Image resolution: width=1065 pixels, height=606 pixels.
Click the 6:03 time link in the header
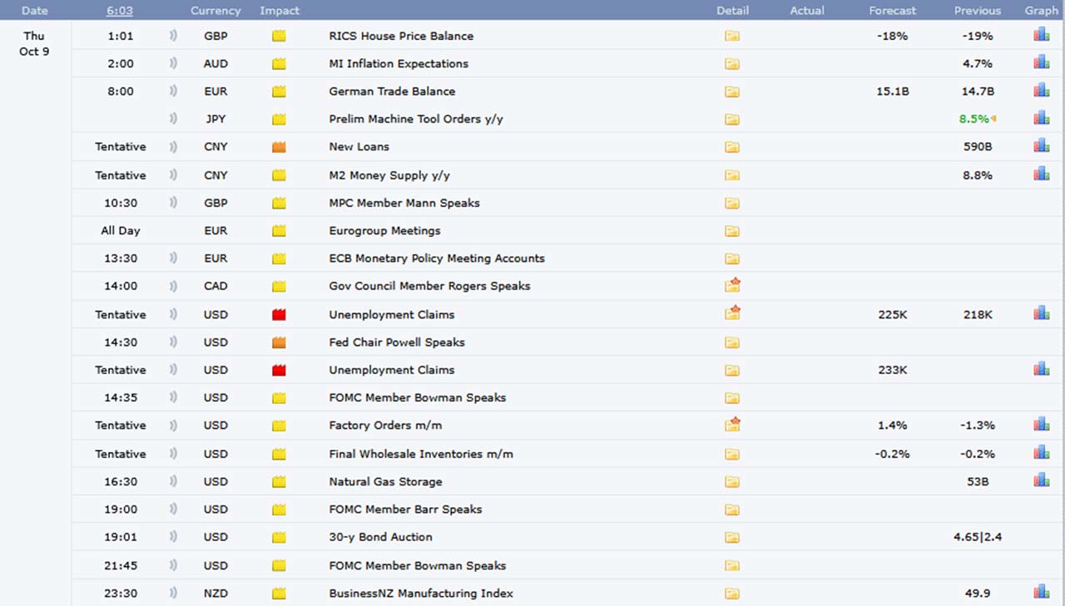tap(120, 11)
